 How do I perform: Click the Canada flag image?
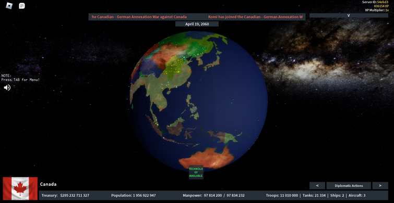tap(20, 189)
